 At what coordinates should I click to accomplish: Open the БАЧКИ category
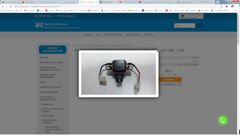43,82
